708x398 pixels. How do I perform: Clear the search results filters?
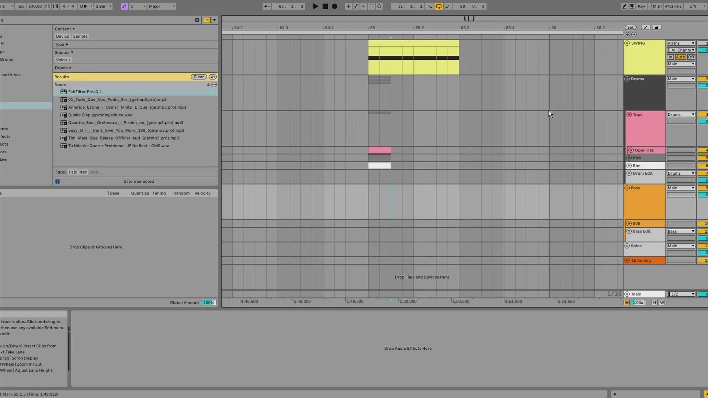click(198, 77)
